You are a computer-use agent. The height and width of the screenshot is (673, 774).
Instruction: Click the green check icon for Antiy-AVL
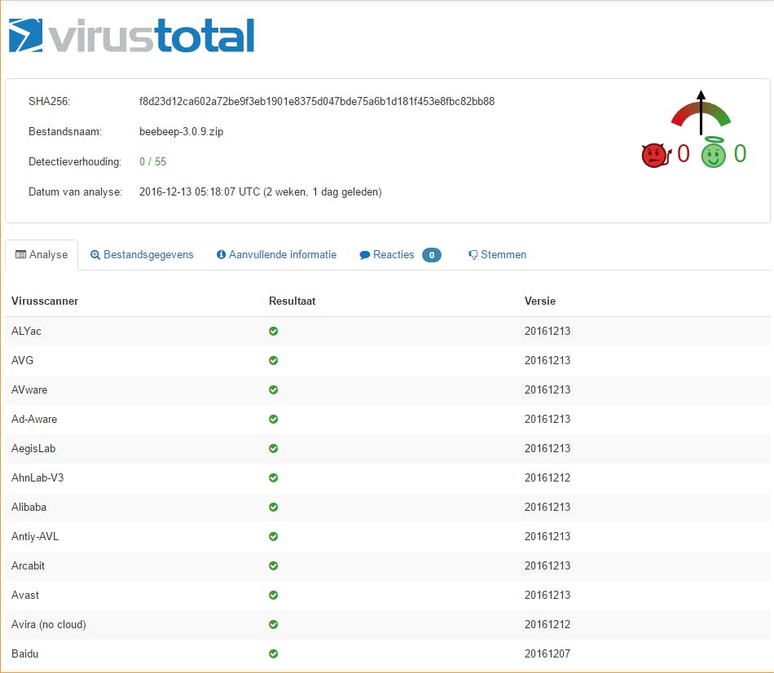[274, 536]
